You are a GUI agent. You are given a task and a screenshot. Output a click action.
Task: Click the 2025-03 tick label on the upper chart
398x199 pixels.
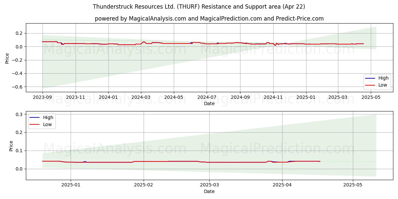338,98
